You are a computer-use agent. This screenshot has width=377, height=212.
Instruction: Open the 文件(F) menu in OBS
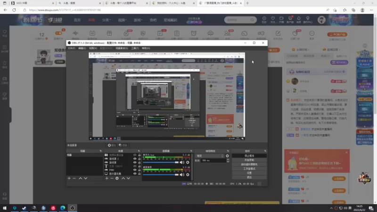[71, 49]
